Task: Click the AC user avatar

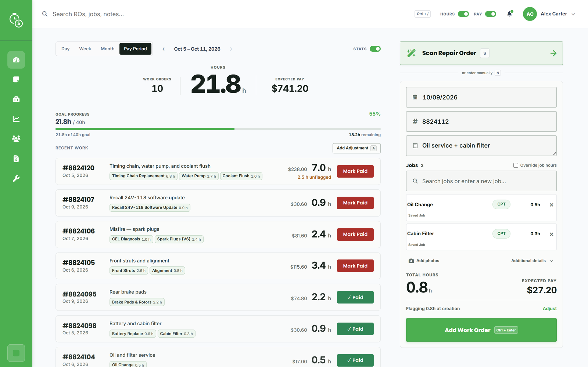Action: [x=530, y=14]
